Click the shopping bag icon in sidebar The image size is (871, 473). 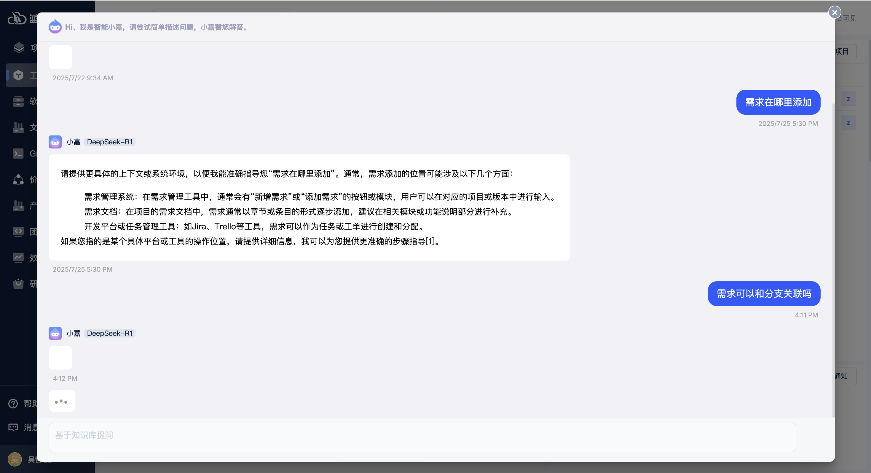tap(18, 283)
